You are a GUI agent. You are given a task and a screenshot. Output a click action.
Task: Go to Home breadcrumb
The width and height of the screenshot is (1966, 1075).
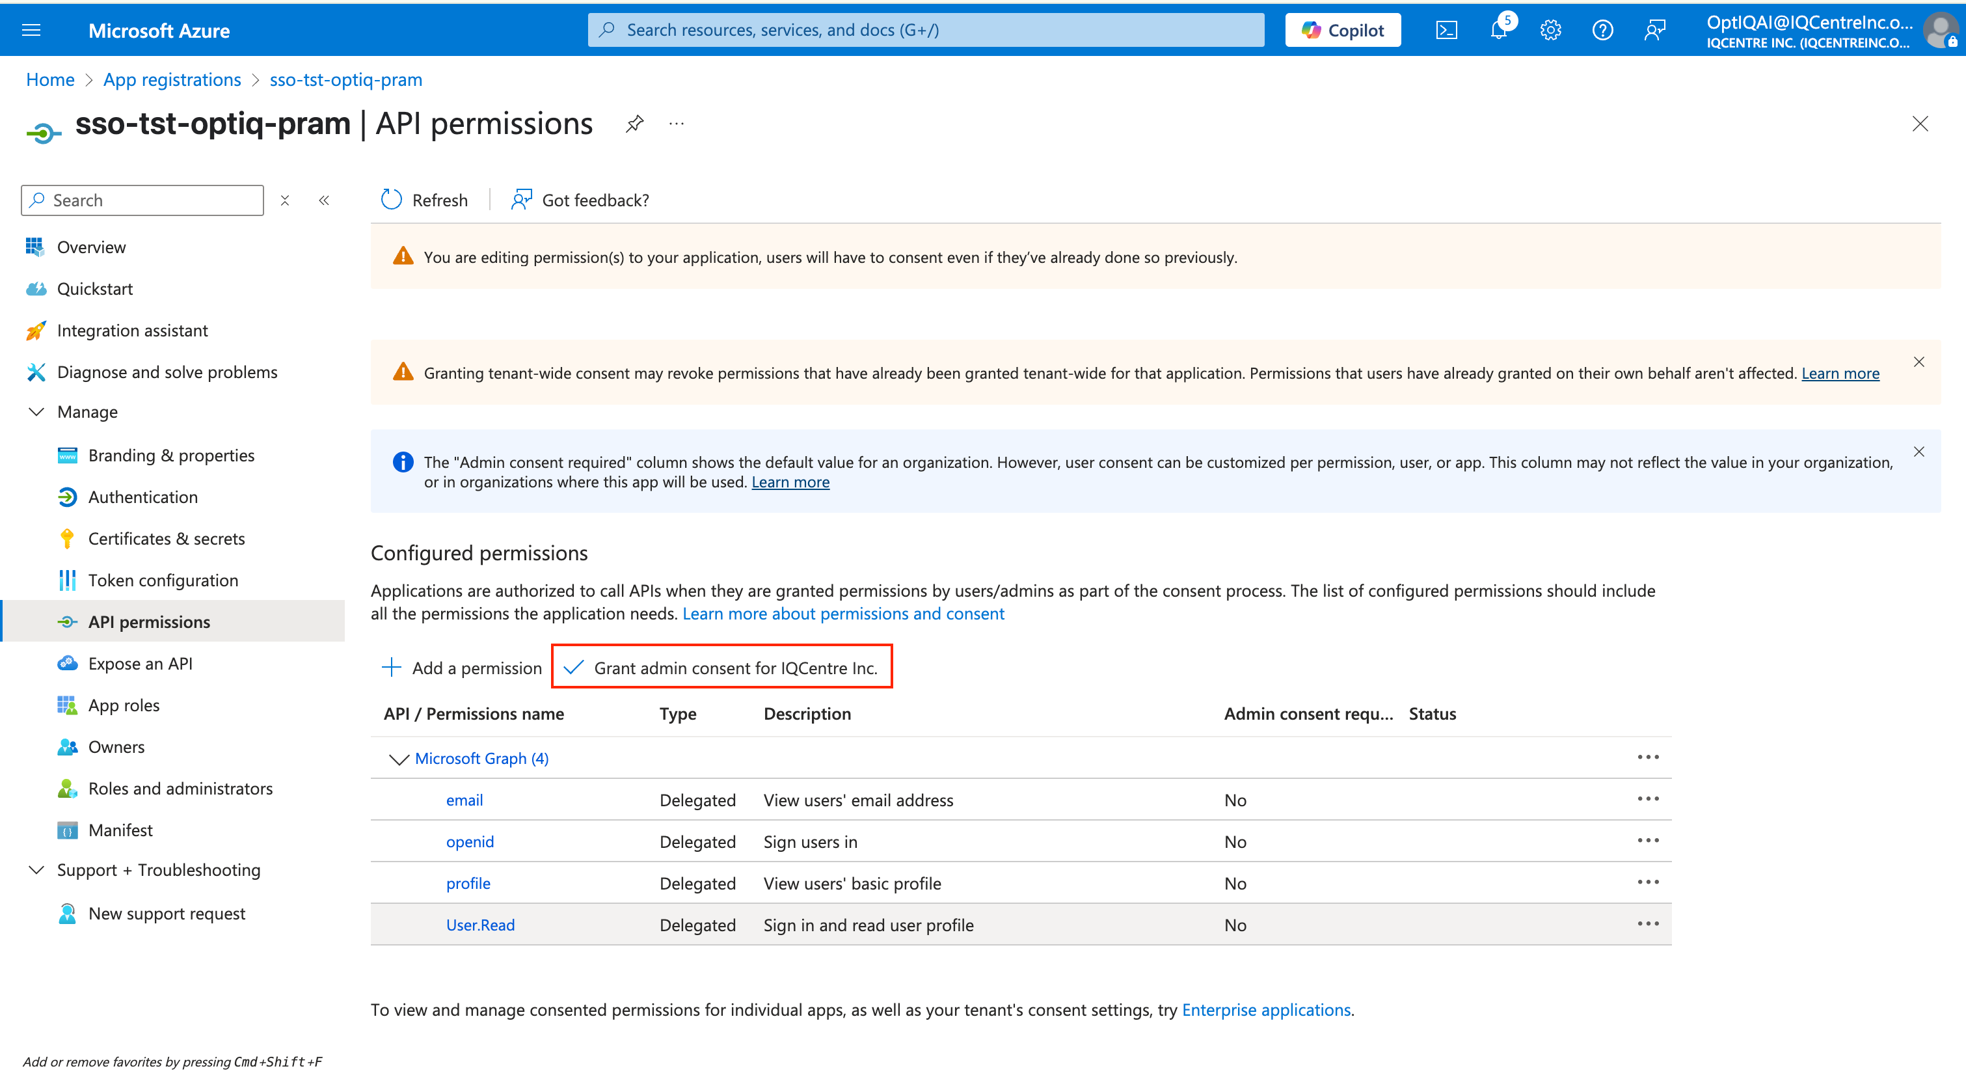(50, 79)
